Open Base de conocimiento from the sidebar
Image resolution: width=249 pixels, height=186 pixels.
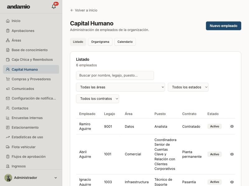pyautogui.click(x=31, y=50)
